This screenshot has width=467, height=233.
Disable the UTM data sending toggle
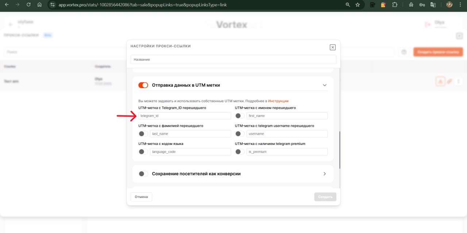143,85
